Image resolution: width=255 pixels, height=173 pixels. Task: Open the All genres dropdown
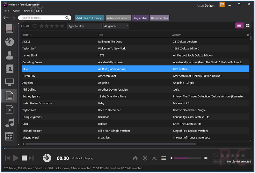[116, 26]
